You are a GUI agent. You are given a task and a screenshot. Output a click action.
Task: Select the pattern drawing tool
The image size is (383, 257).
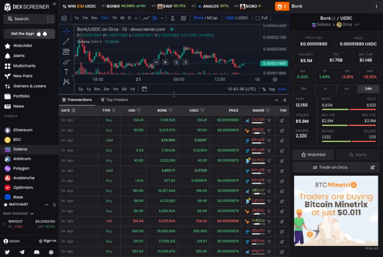click(66, 82)
